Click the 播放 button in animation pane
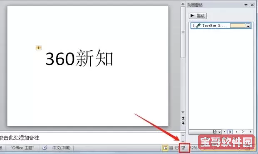 [198, 16]
